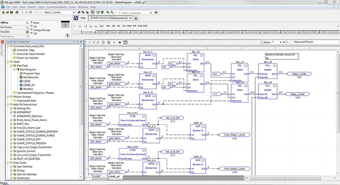This screenshot has height=185, width=340.
Task: Click the New file toolbar icon
Action: (x=3, y=12)
